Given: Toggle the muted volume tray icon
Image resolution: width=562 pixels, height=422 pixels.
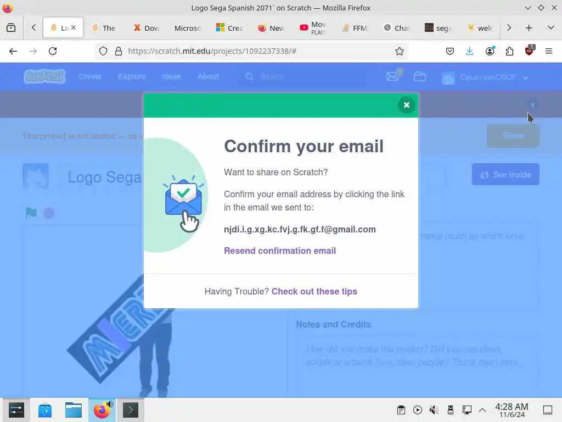Looking at the screenshot, I should coord(434,410).
